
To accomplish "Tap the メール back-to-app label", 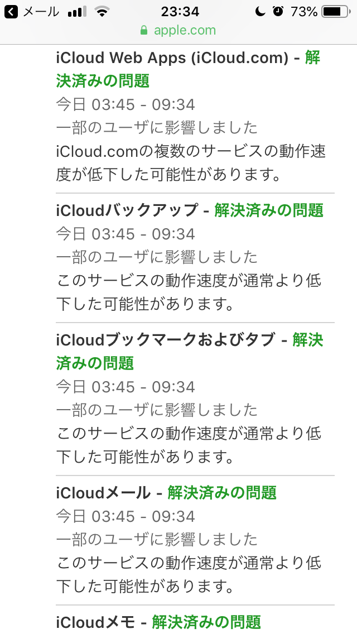I will [40, 12].
